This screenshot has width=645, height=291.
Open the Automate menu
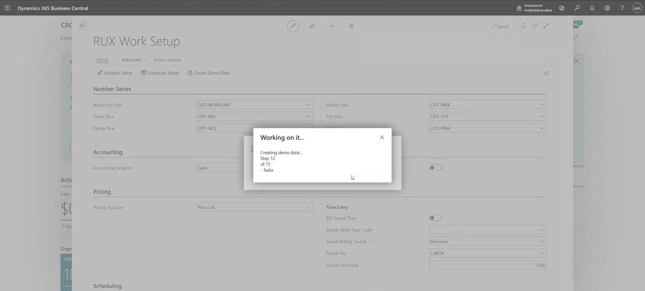pos(134,60)
